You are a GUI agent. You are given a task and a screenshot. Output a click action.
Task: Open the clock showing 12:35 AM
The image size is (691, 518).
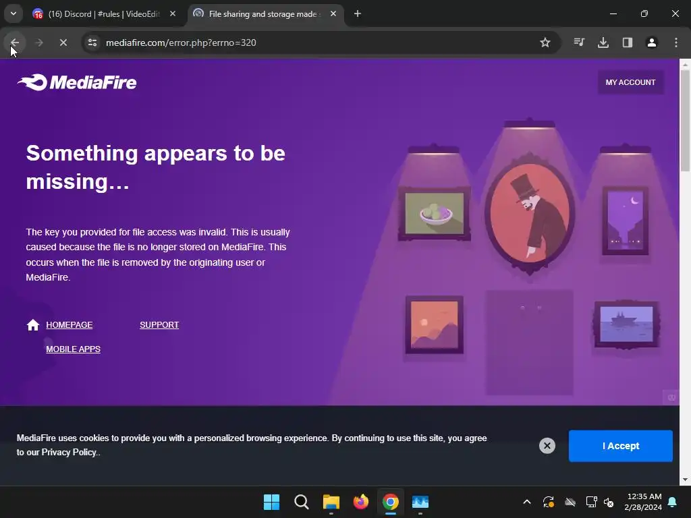point(643,502)
